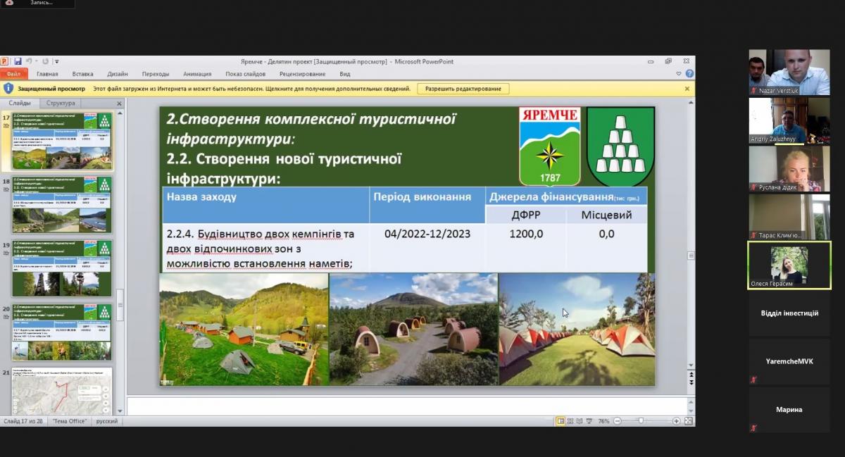845x457 pixels.
Task: Click zoom in plus button
Action: (676, 421)
